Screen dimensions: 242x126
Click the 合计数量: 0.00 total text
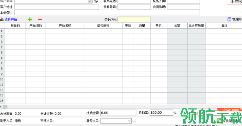pos(11,114)
